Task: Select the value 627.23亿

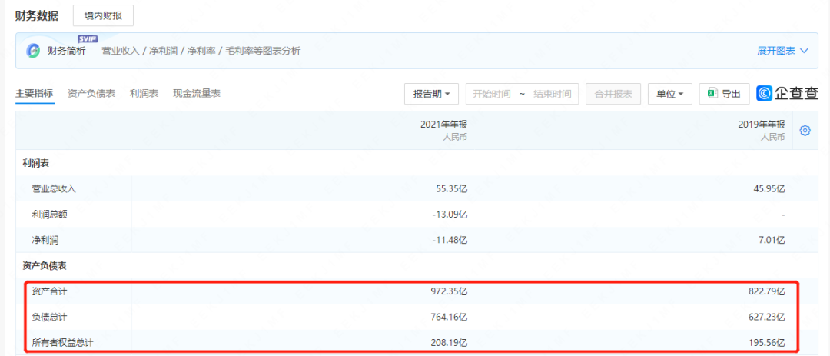Action: click(765, 317)
